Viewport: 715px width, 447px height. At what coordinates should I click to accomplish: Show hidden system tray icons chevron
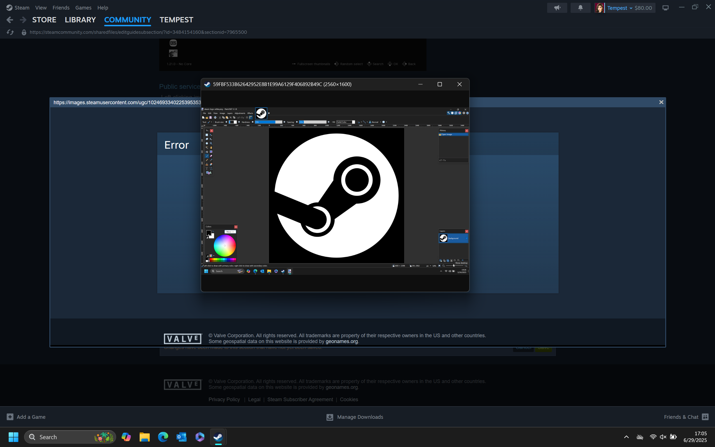(x=626, y=437)
